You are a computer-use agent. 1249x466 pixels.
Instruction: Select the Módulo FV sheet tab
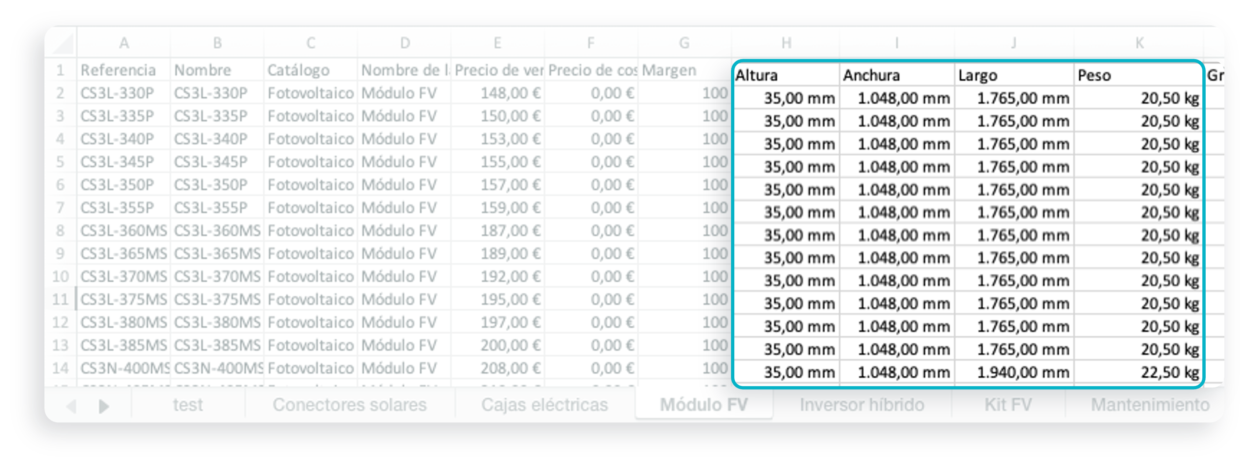coord(704,404)
